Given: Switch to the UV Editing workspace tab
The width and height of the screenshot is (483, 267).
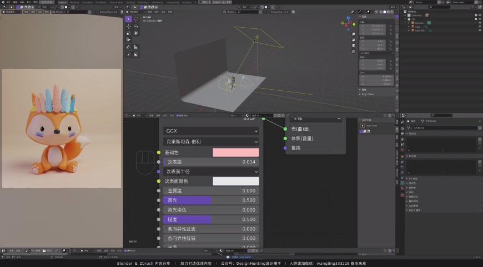Looking at the screenshot, I should (x=100, y=2).
